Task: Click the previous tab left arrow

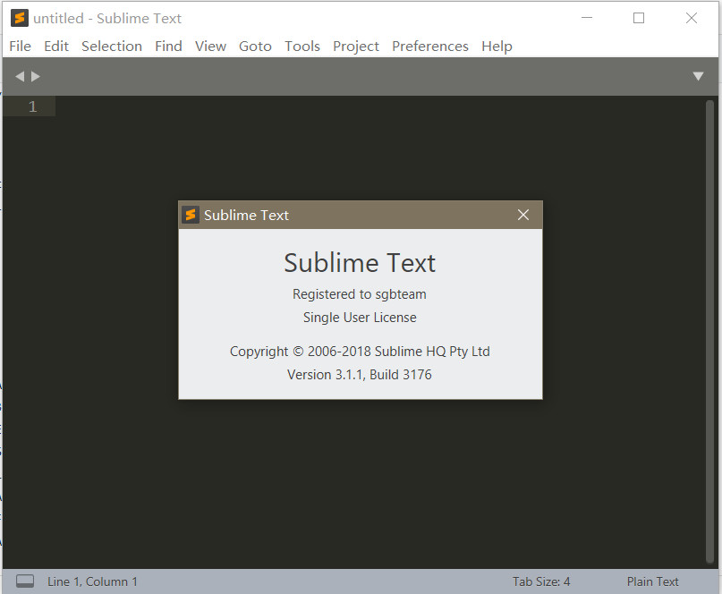Action: pos(20,76)
